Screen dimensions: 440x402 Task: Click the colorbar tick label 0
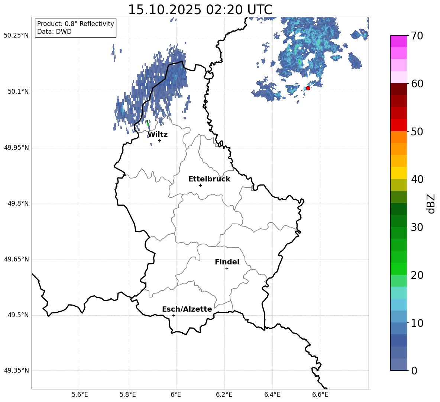tap(414, 370)
